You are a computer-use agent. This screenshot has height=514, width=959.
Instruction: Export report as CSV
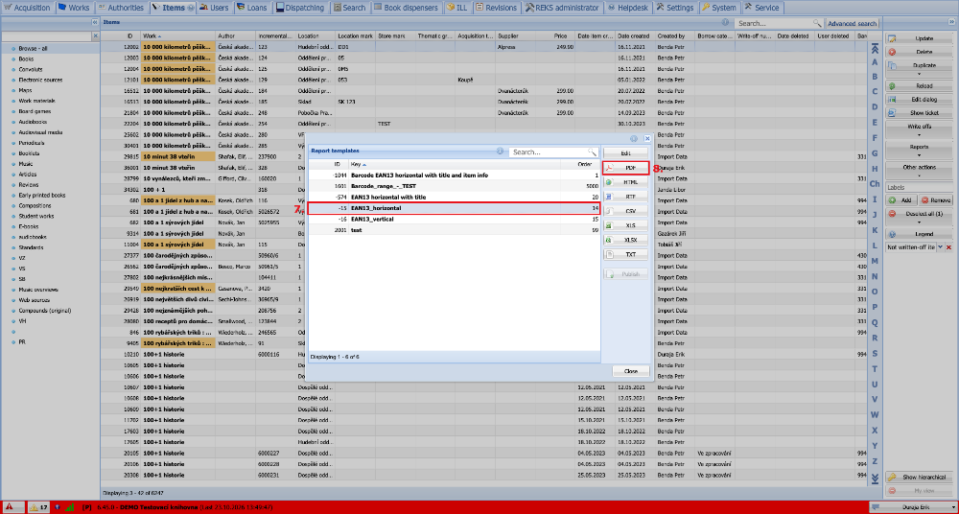coord(625,211)
